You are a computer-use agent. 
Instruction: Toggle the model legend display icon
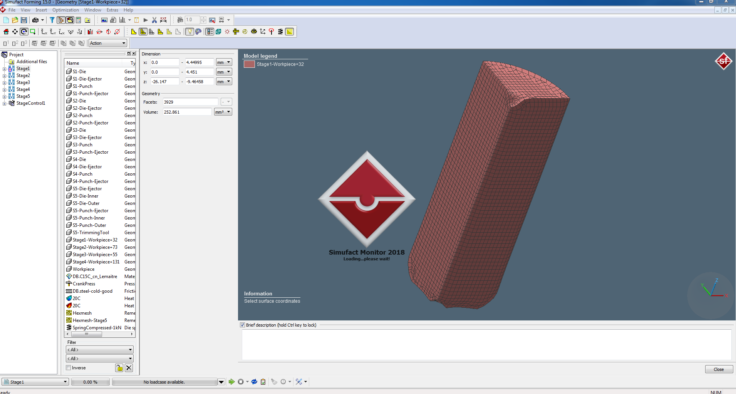tap(210, 32)
